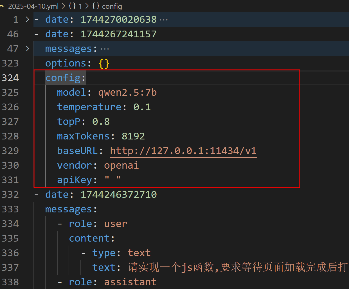This screenshot has width=349, height=289.
Task: Click the braces icon before the config breadcrumb
Action: pos(96,6)
